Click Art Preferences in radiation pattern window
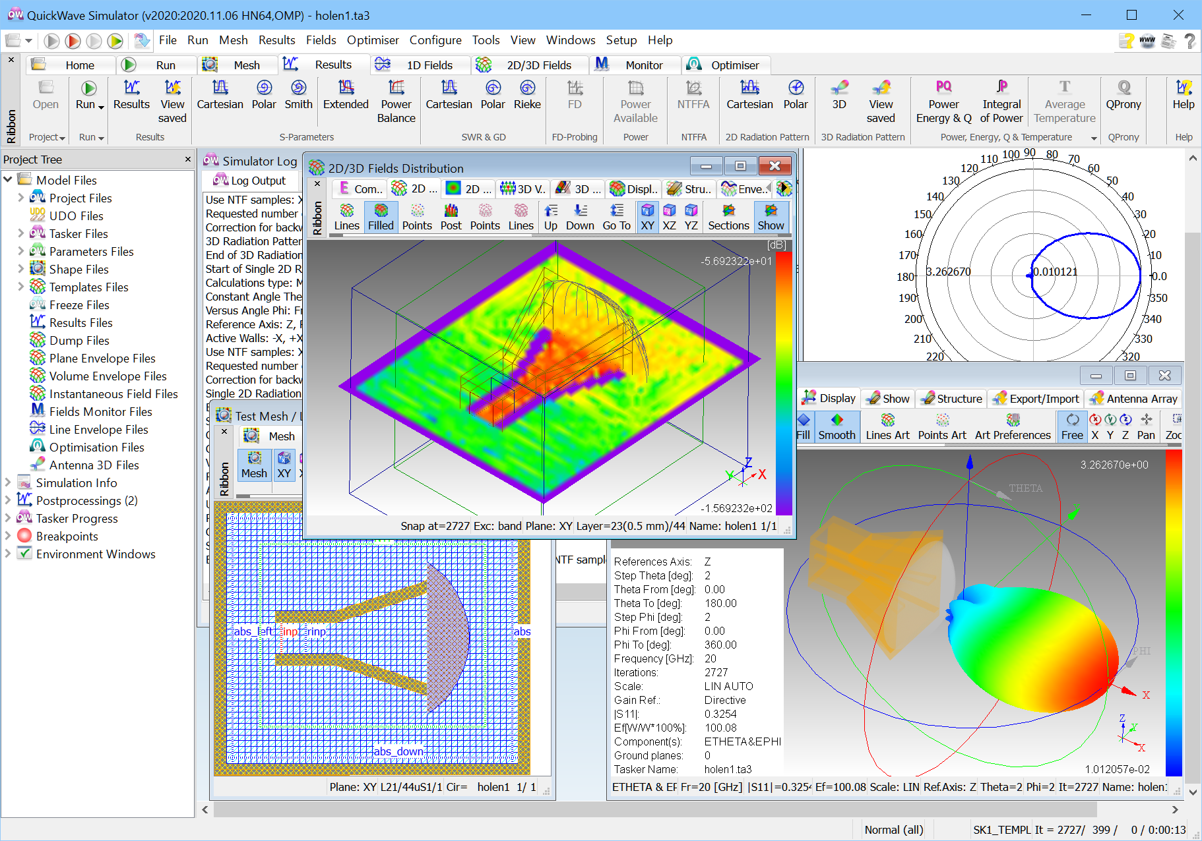The image size is (1202, 841). (1012, 426)
